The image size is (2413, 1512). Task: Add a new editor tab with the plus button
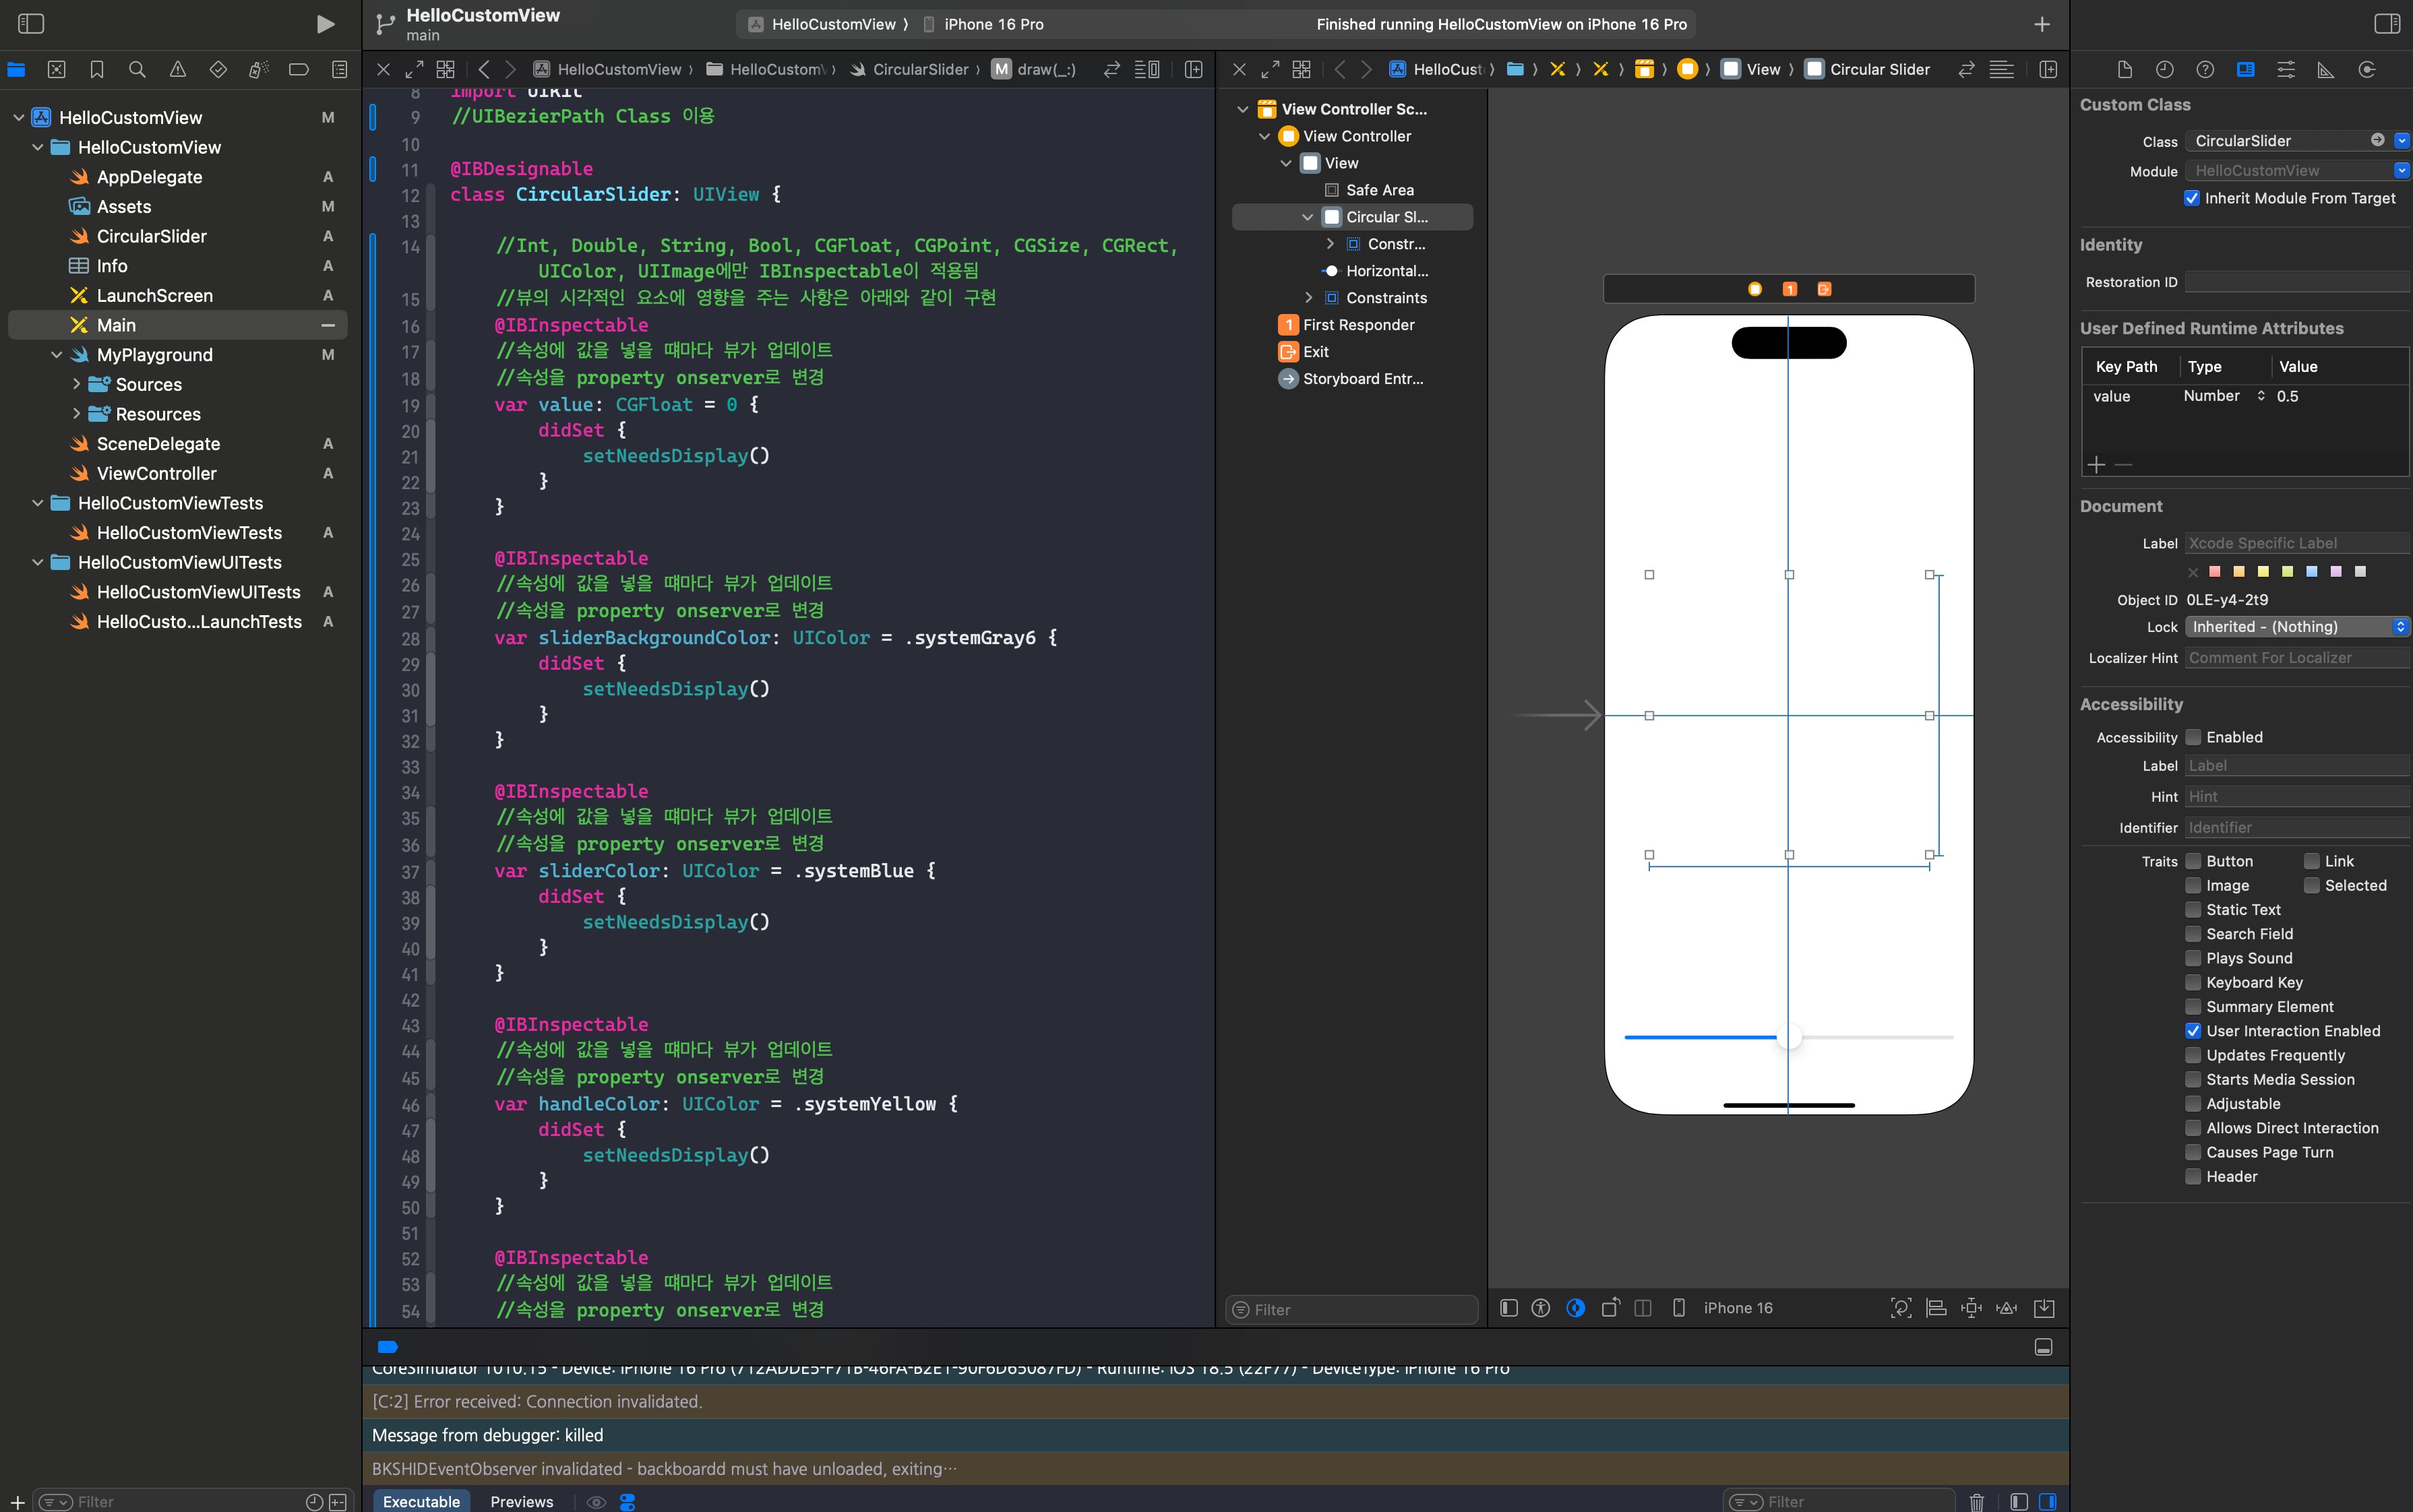(x=2042, y=24)
